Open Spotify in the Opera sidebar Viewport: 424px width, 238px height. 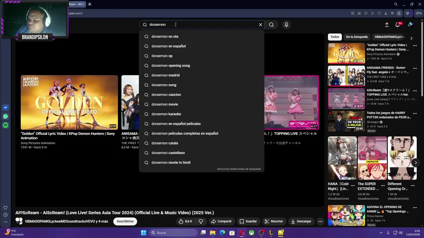pos(5,125)
